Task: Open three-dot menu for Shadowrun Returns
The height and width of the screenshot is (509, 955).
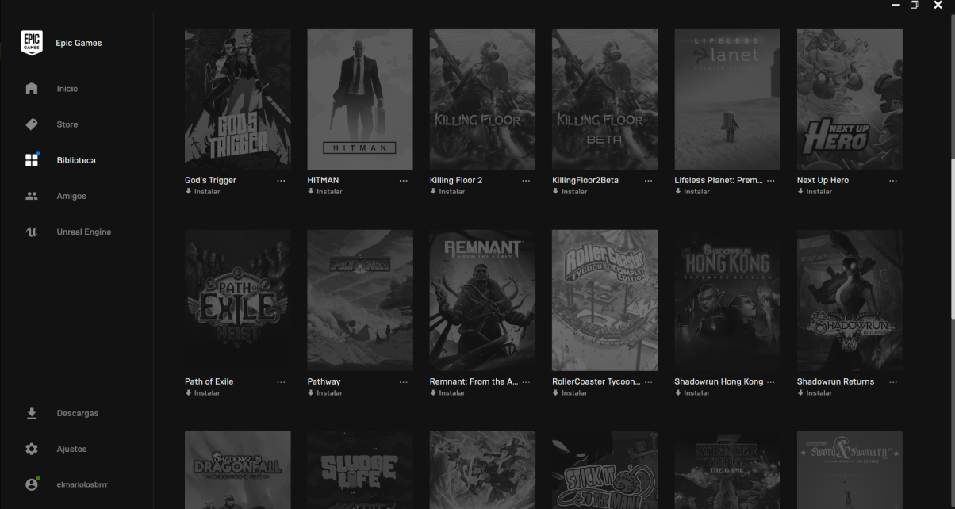Action: click(x=893, y=382)
